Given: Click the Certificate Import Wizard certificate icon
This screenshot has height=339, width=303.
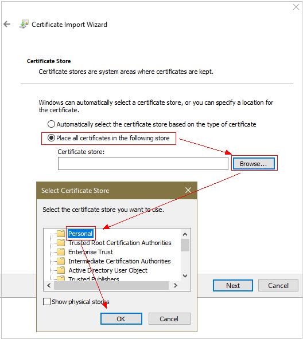Looking at the screenshot, I should [x=24, y=24].
